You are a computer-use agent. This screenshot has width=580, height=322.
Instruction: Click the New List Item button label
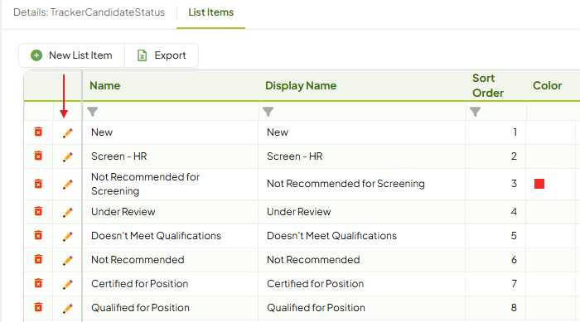click(80, 55)
